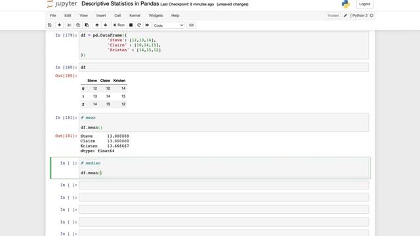Click the Python logo icon
The image size is (420, 236).
(x=346, y=4)
